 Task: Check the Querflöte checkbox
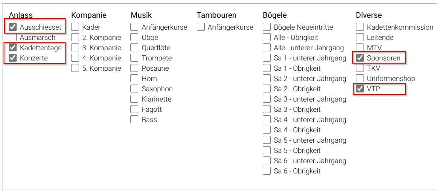coord(134,48)
